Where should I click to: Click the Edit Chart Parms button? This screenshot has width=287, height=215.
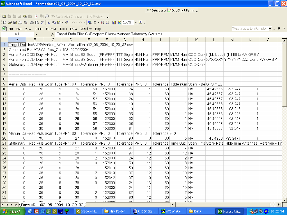(x=181, y=10)
